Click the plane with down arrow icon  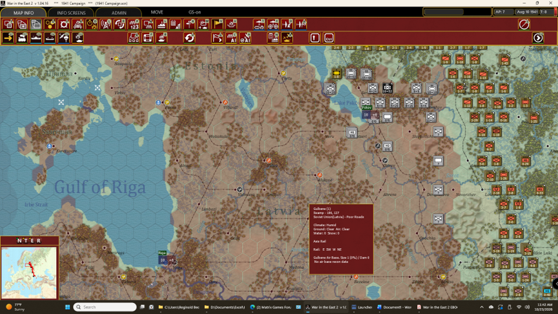pyautogui.click(x=287, y=25)
